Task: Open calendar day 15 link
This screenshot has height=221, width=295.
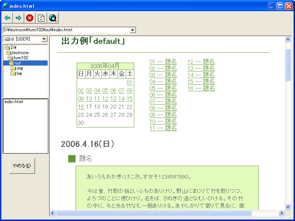Action: tap(129, 99)
